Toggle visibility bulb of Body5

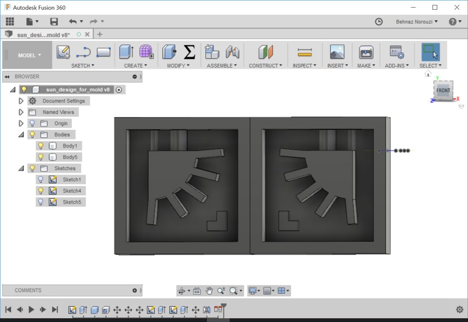[41, 157]
